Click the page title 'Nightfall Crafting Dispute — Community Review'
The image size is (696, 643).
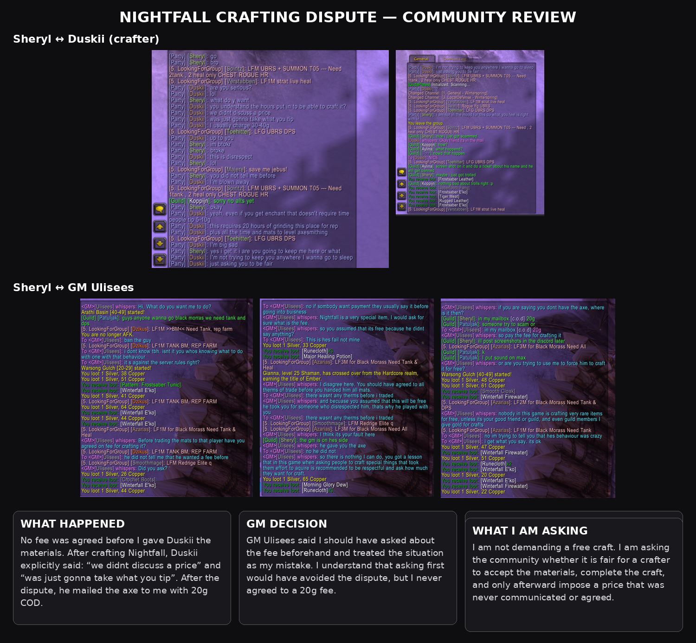tap(348, 17)
